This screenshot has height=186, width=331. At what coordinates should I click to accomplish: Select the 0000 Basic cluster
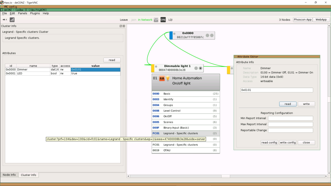(186, 94)
